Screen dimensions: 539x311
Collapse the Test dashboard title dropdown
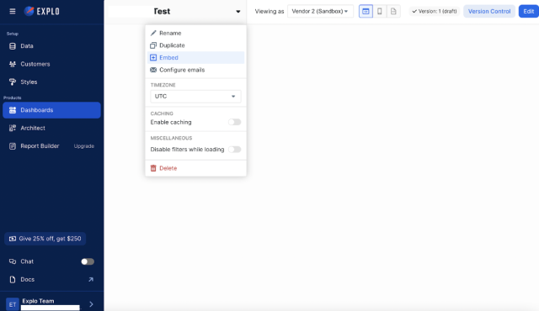[x=237, y=11]
